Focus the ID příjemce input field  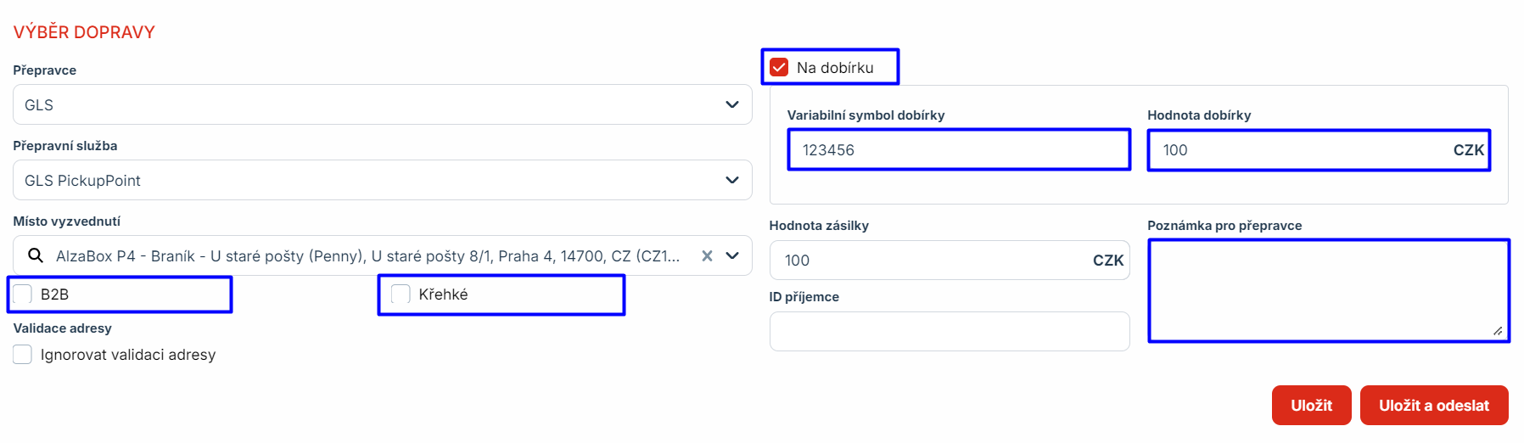tap(949, 331)
